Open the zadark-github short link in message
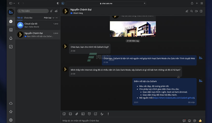Image resolution: width=212 pixels, height=123 pixels. point(173,98)
